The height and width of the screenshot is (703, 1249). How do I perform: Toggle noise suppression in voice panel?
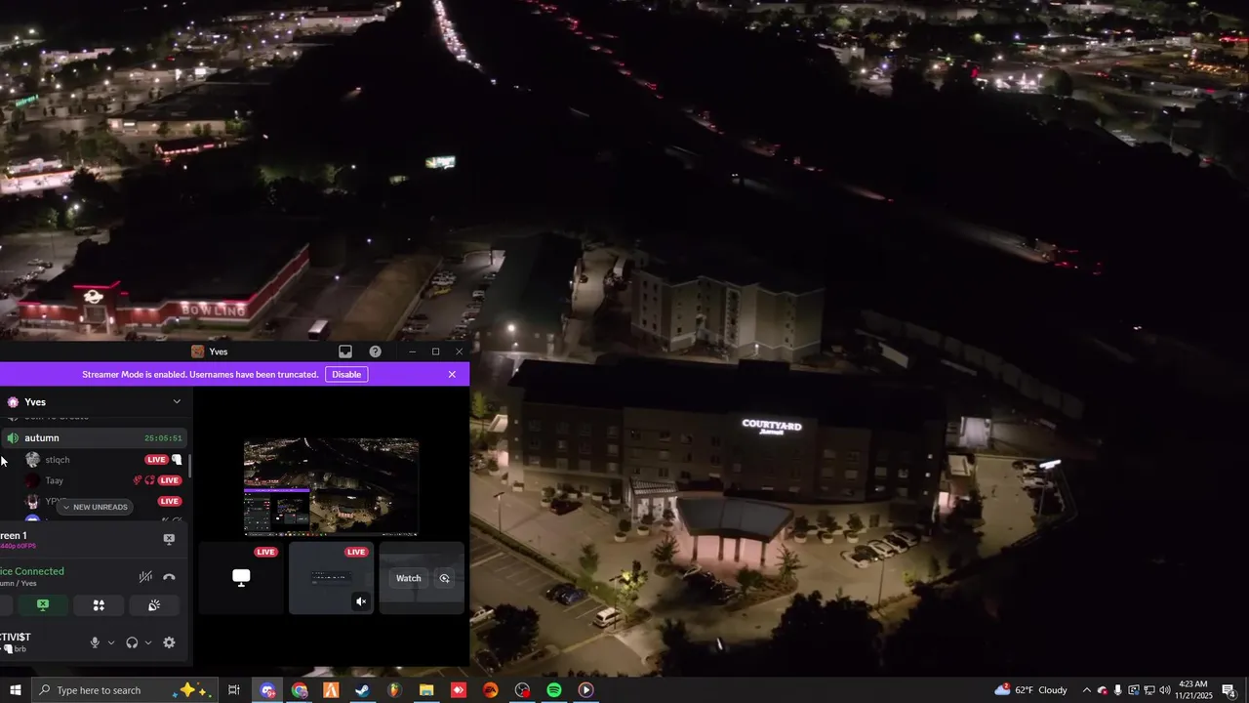pyautogui.click(x=145, y=577)
